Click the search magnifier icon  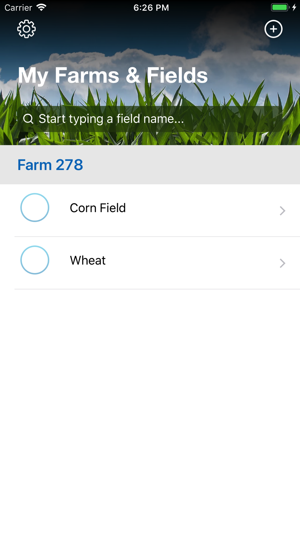pos(28,119)
